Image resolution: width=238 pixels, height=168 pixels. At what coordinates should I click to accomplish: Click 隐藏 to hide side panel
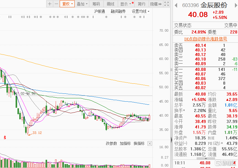156,4
